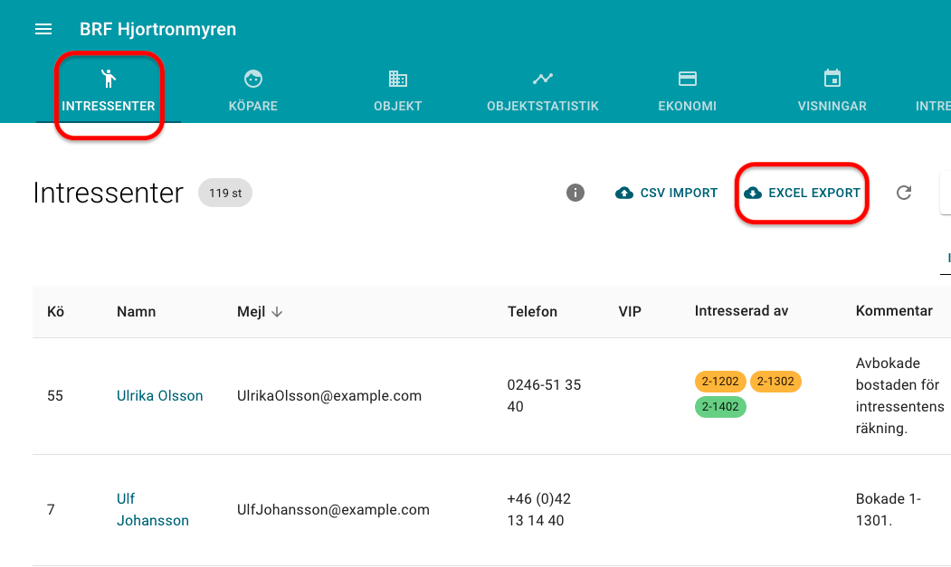Viewport: 951px width, 567px height.
Task: Click the orange 2-1202 tag
Action: coord(720,382)
